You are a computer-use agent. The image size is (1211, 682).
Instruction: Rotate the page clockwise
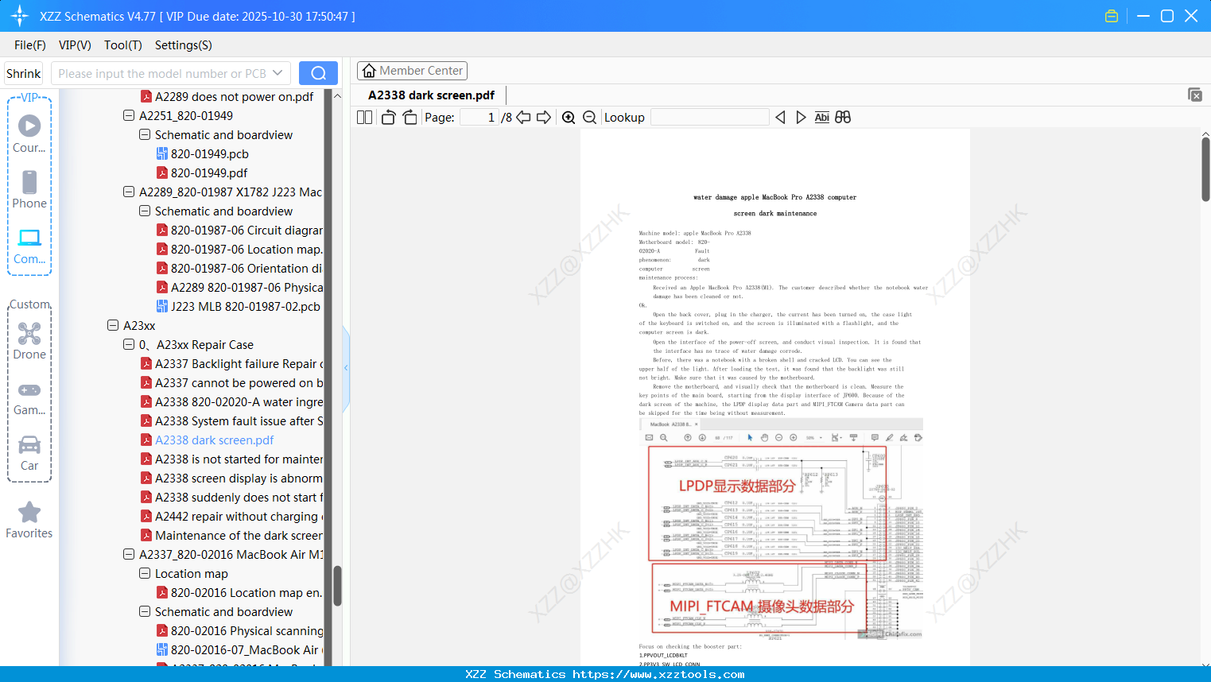click(409, 118)
